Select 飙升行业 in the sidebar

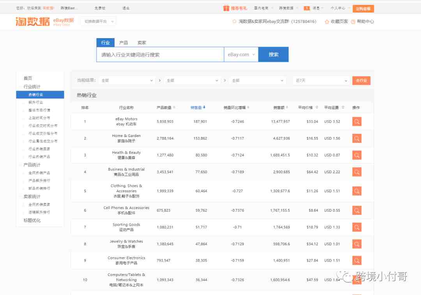pyautogui.click(x=36, y=102)
